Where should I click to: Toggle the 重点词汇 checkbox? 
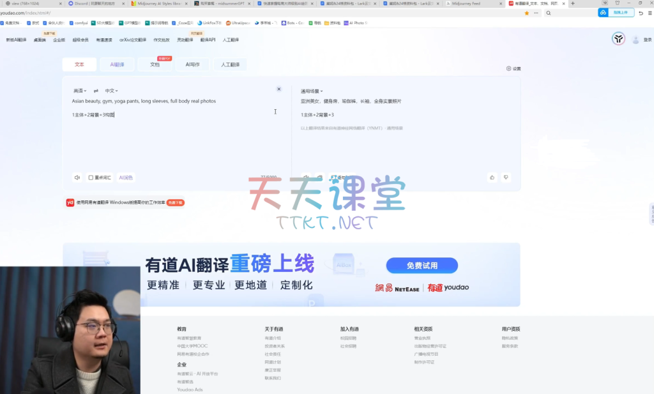click(x=91, y=178)
